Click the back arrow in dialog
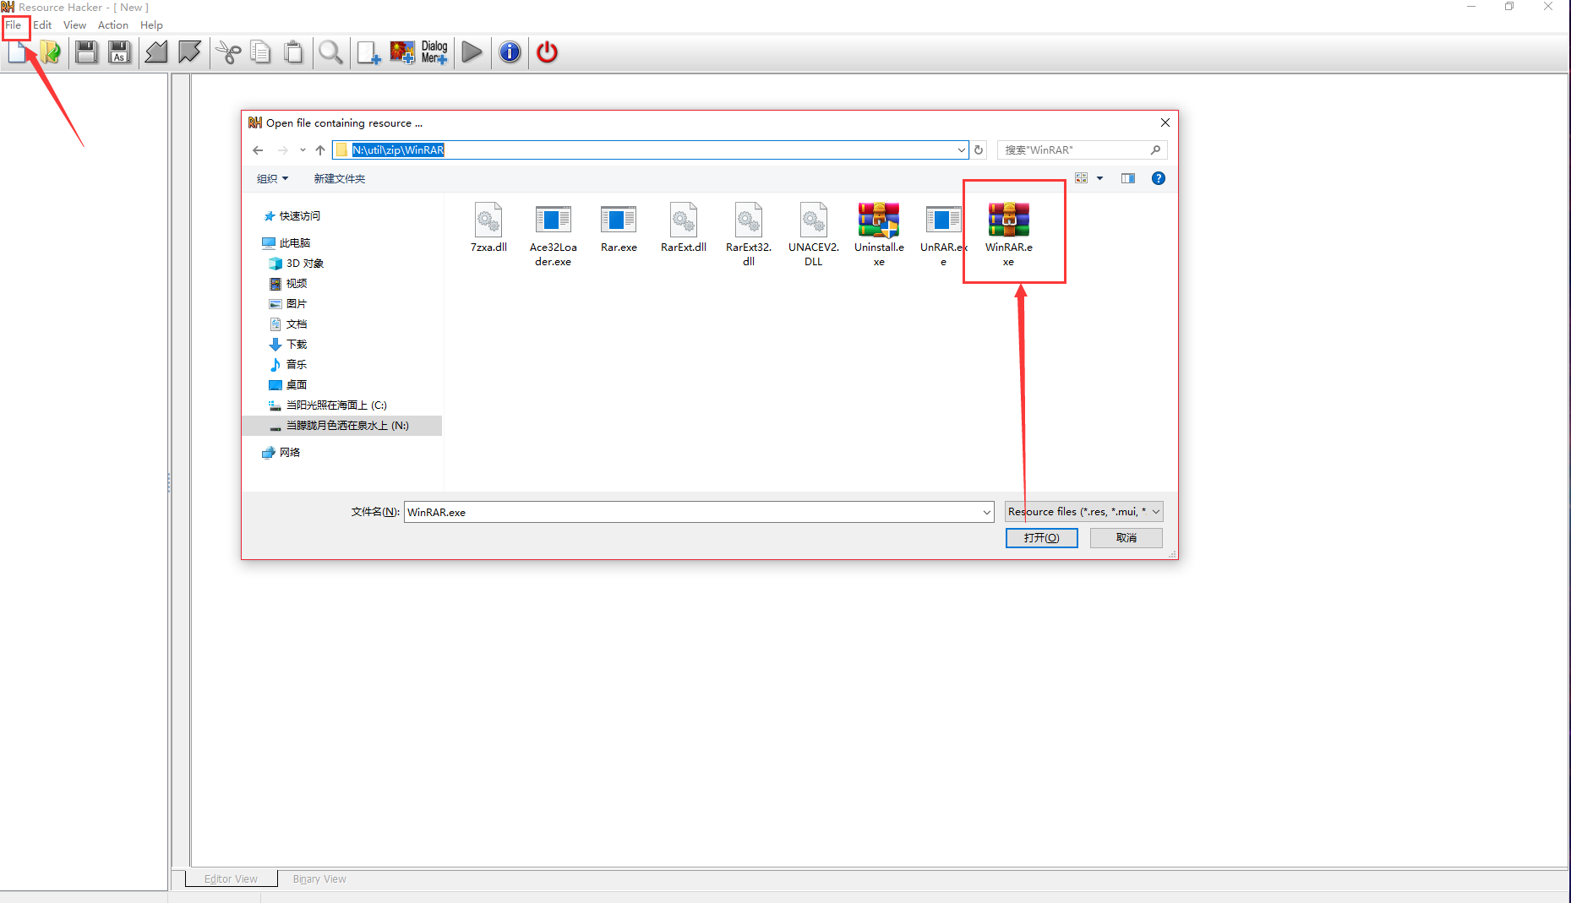This screenshot has height=903, width=1571. point(258,150)
